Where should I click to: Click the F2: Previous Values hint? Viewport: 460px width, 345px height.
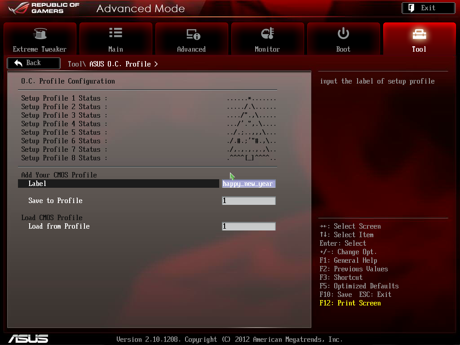pos(354,269)
